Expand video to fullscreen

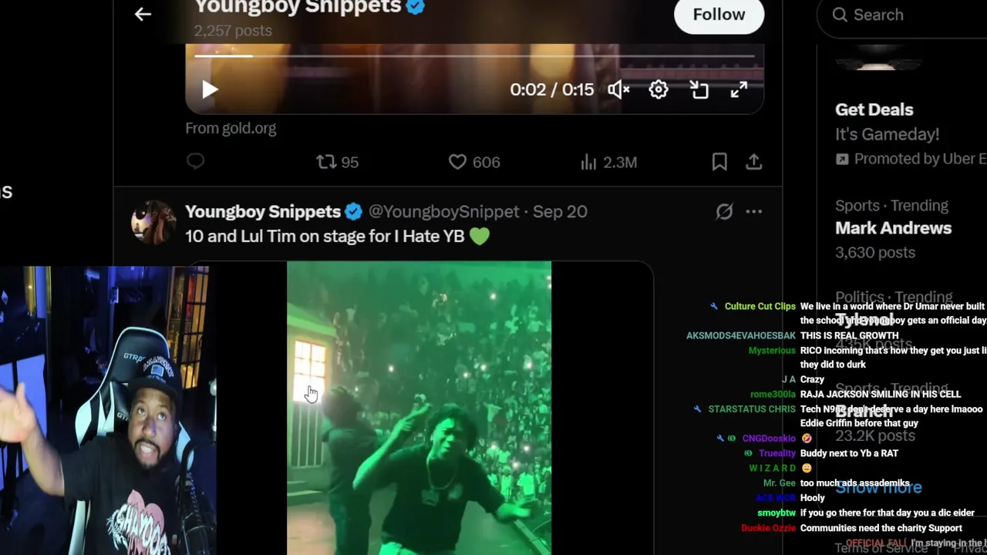tap(739, 89)
